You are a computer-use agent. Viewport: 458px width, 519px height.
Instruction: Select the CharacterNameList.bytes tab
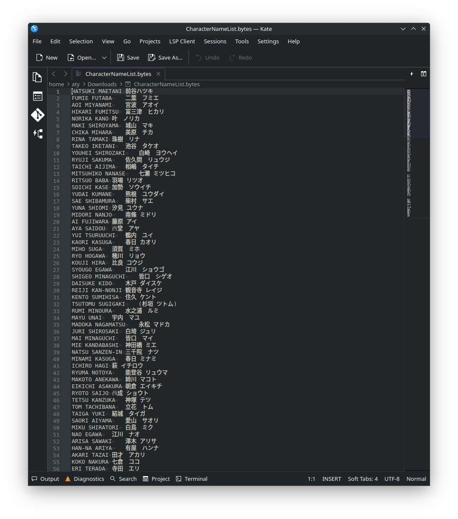click(118, 74)
